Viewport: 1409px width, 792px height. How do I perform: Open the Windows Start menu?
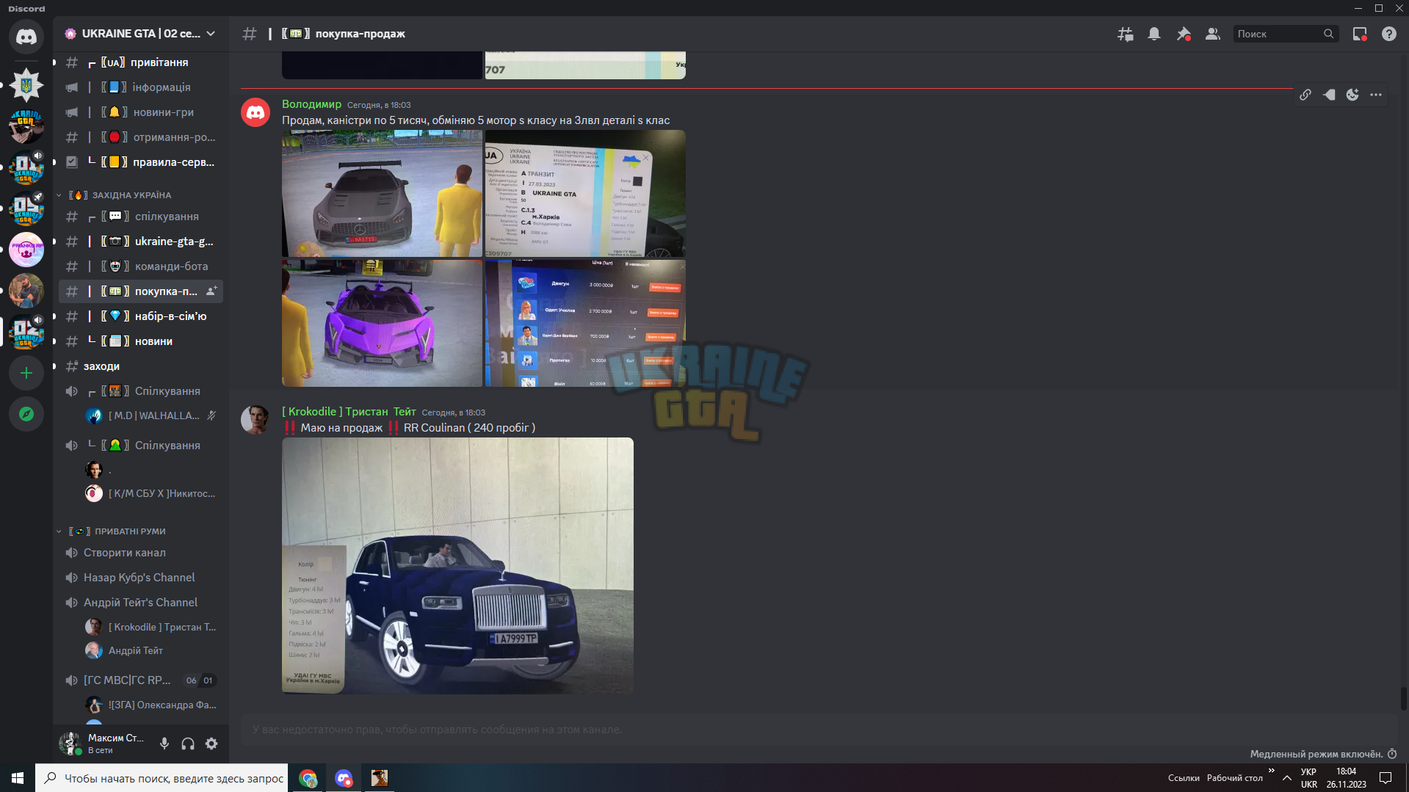[18, 778]
